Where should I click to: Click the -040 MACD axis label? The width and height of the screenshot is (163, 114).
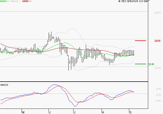point(158,101)
